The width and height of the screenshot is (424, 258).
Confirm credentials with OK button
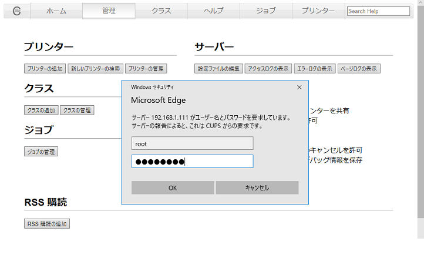(x=173, y=187)
